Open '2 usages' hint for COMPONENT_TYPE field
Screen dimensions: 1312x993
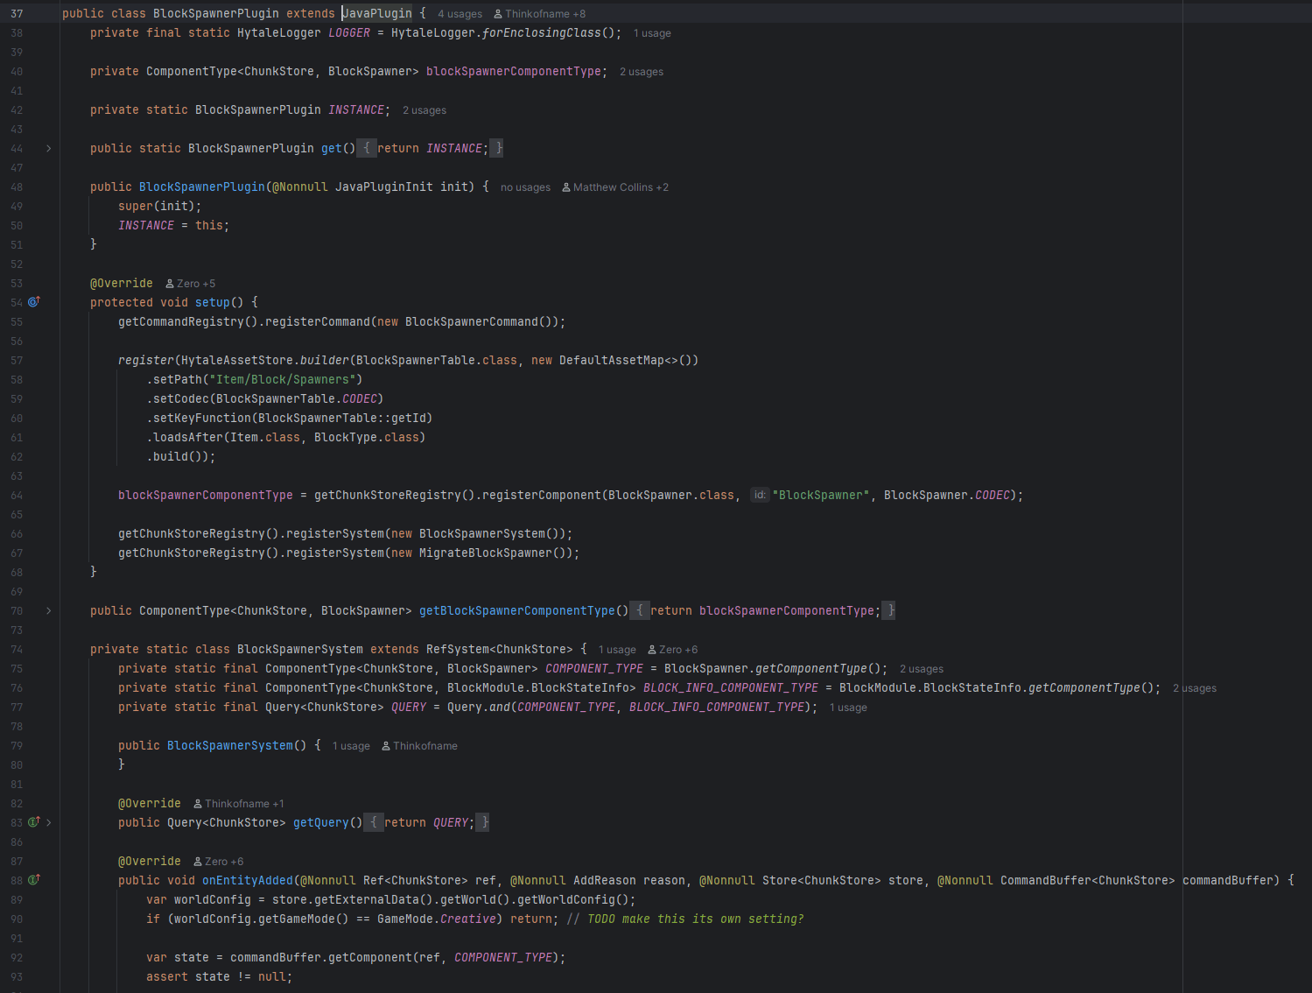click(x=921, y=668)
